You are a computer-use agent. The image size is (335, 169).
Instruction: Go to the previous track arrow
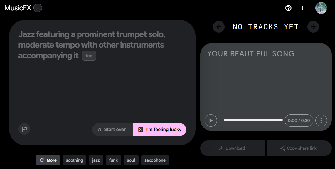(219, 27)
